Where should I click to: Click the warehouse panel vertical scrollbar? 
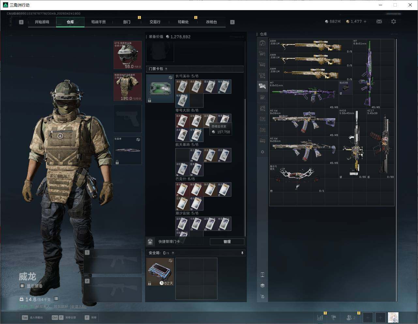pos(396,170)
